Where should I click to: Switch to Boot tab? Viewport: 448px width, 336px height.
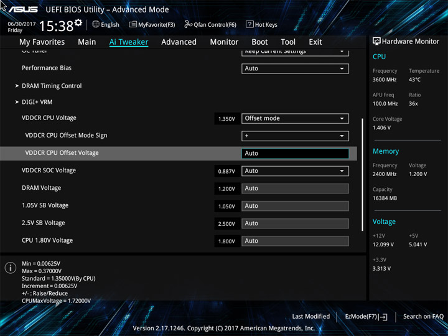(259, 42)
